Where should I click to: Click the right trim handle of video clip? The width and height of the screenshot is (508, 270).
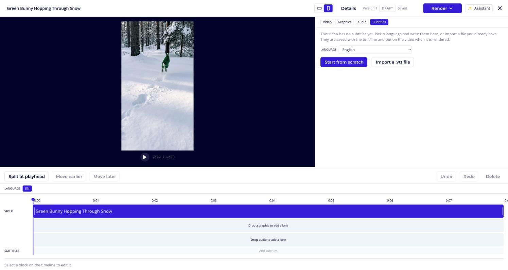coord(502,211)
